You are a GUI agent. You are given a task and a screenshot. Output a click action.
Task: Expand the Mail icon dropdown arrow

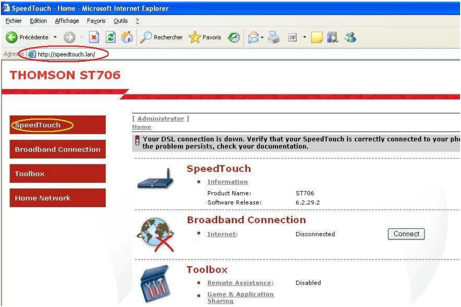click(x=262, y=37)
